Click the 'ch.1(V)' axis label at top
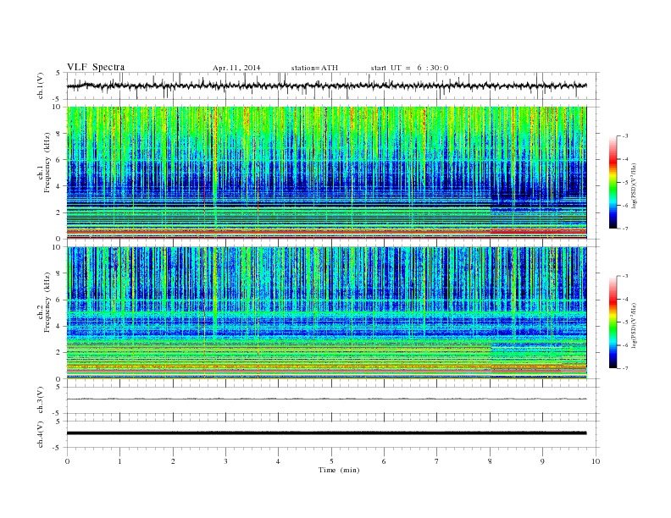 [x=41, y=85]
